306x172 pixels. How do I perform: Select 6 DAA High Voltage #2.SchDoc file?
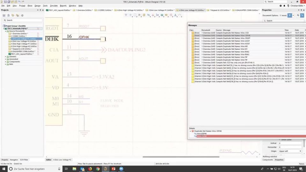click(x=24, y=47)
